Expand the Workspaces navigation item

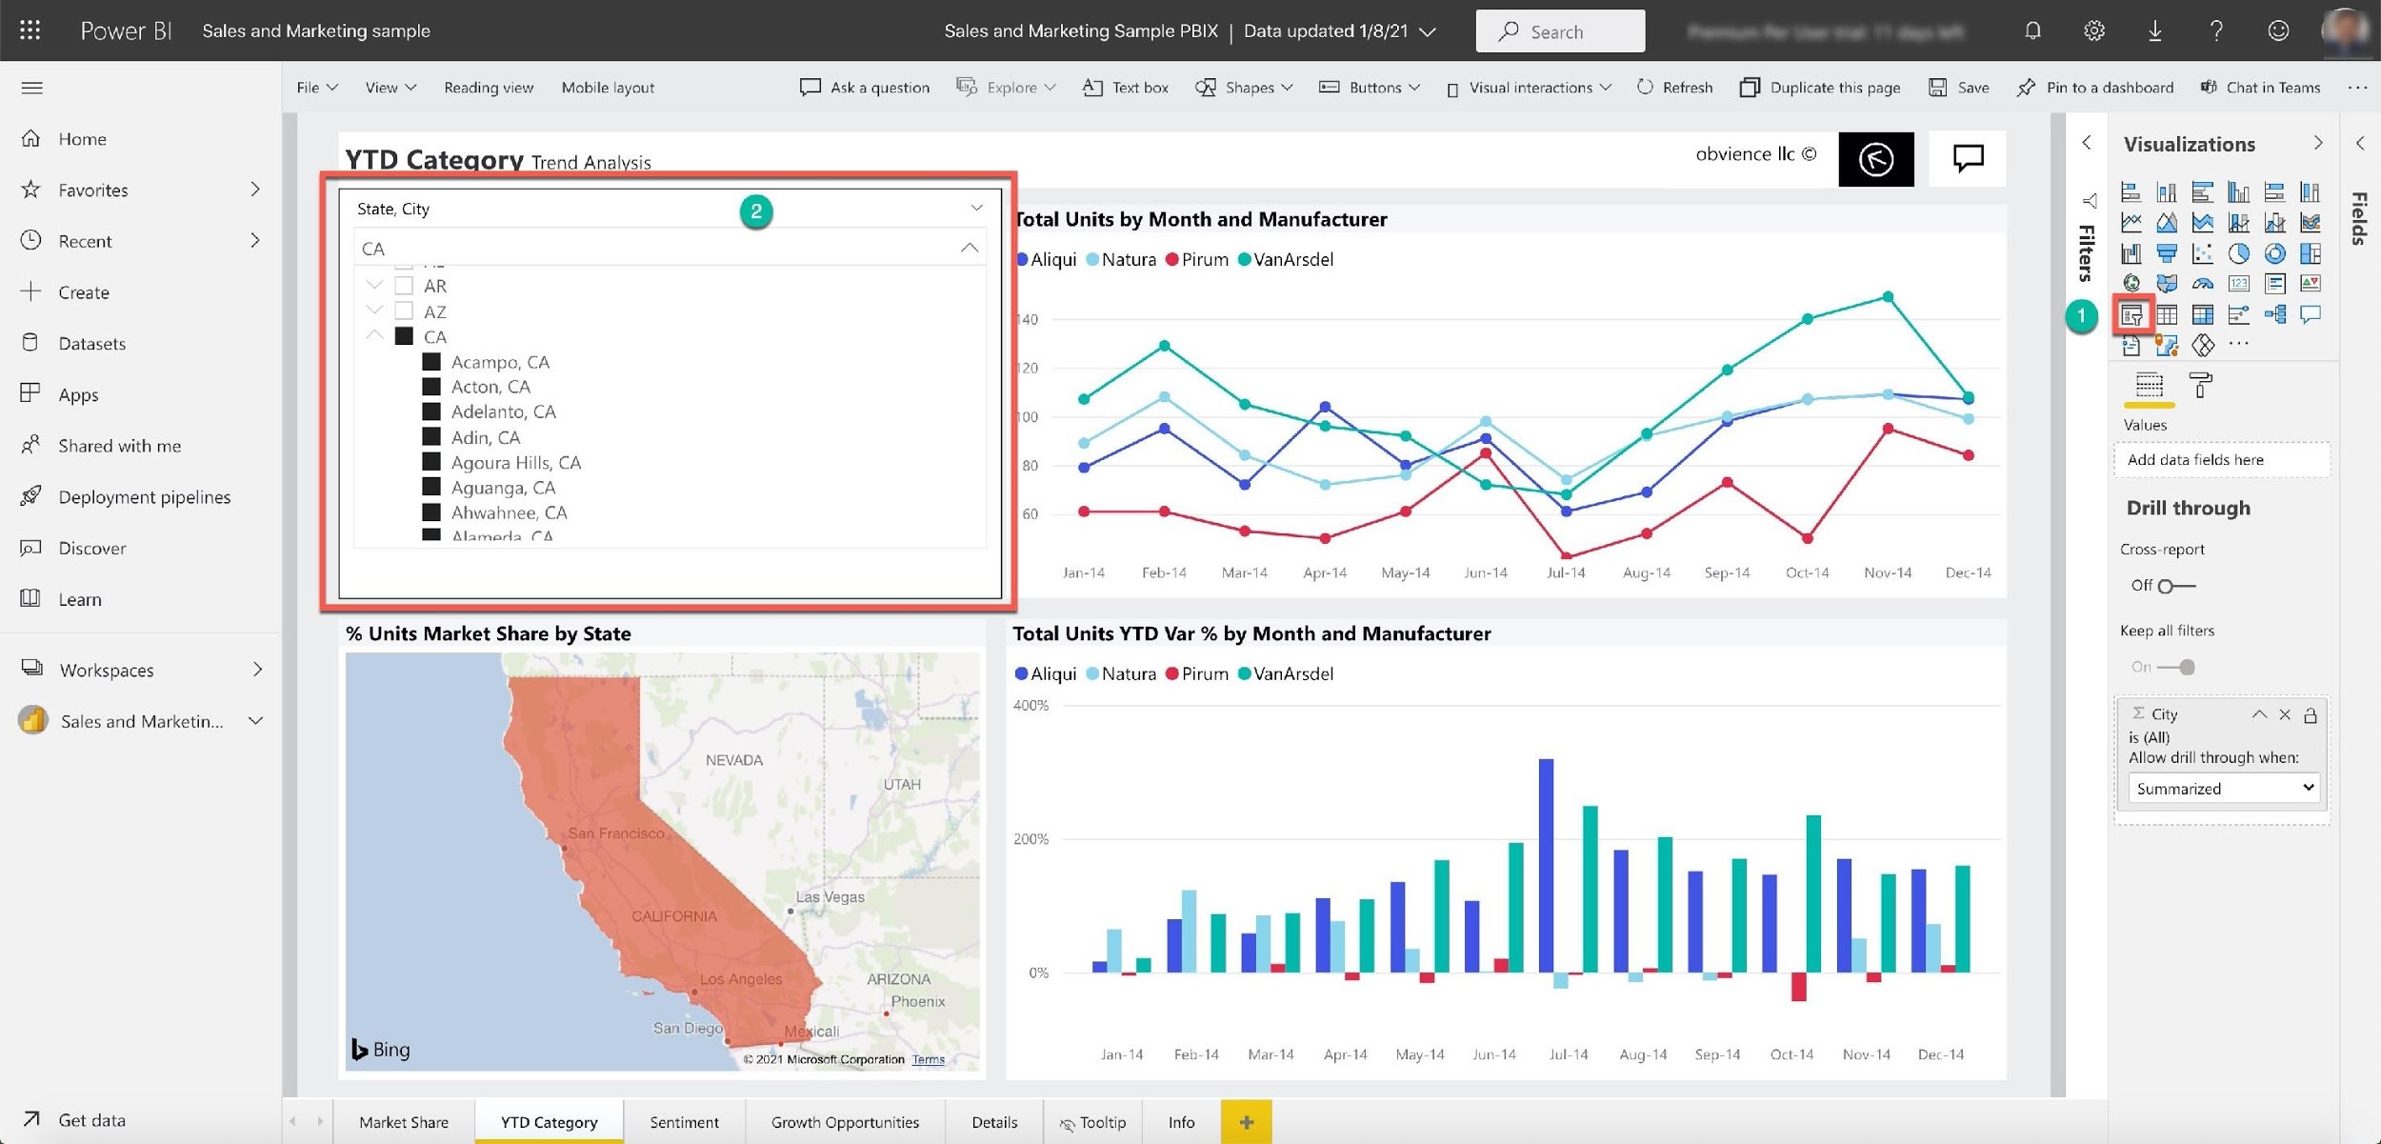tap(256, 670)
